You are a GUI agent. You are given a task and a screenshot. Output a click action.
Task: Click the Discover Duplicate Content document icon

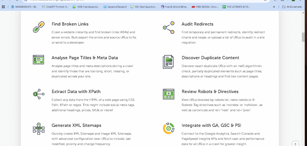[168, 61]
